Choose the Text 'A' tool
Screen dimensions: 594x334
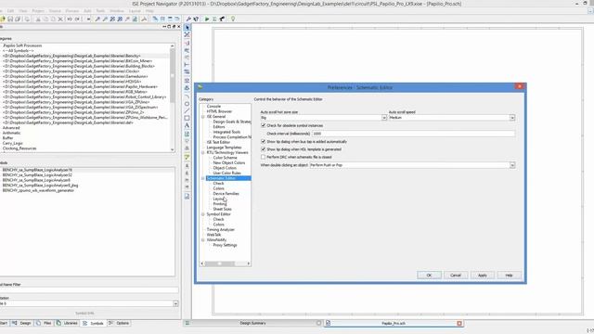[x=187, y=125]
